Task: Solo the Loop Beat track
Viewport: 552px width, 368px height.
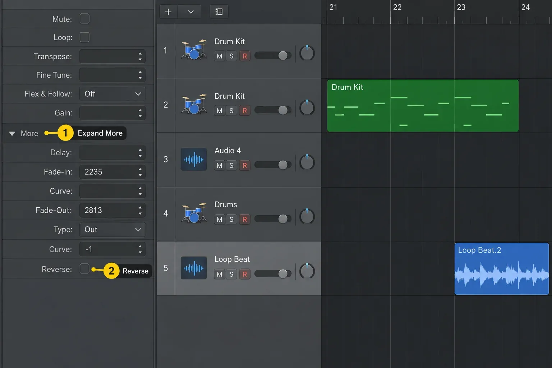Action: tap(231, 274)
